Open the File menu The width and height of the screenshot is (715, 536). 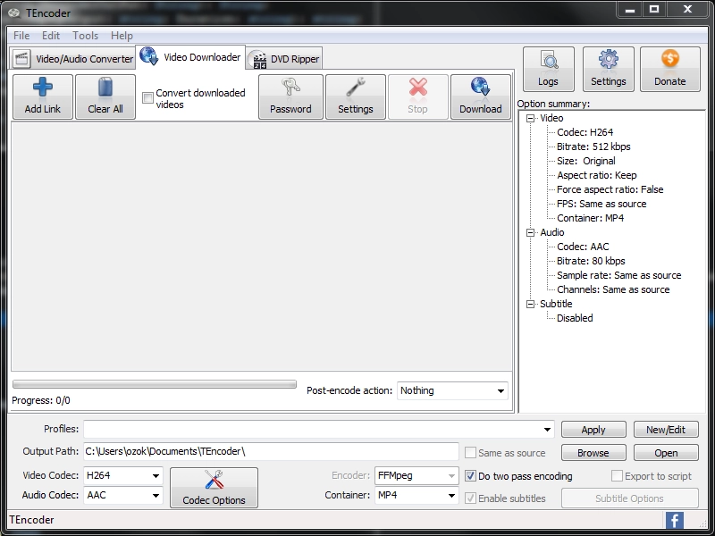click(x=21, y=36)
